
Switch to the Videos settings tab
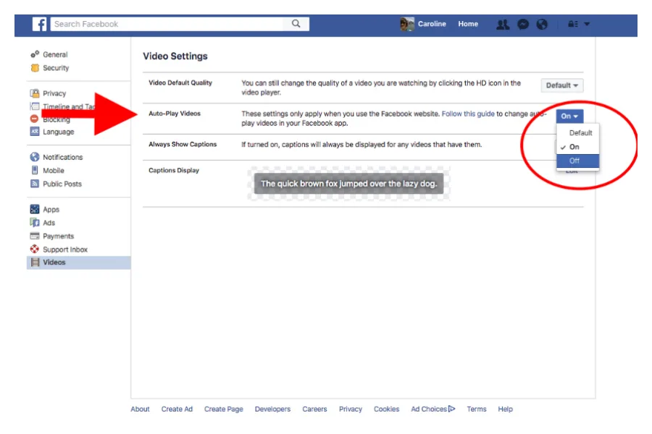coord(52,262)
